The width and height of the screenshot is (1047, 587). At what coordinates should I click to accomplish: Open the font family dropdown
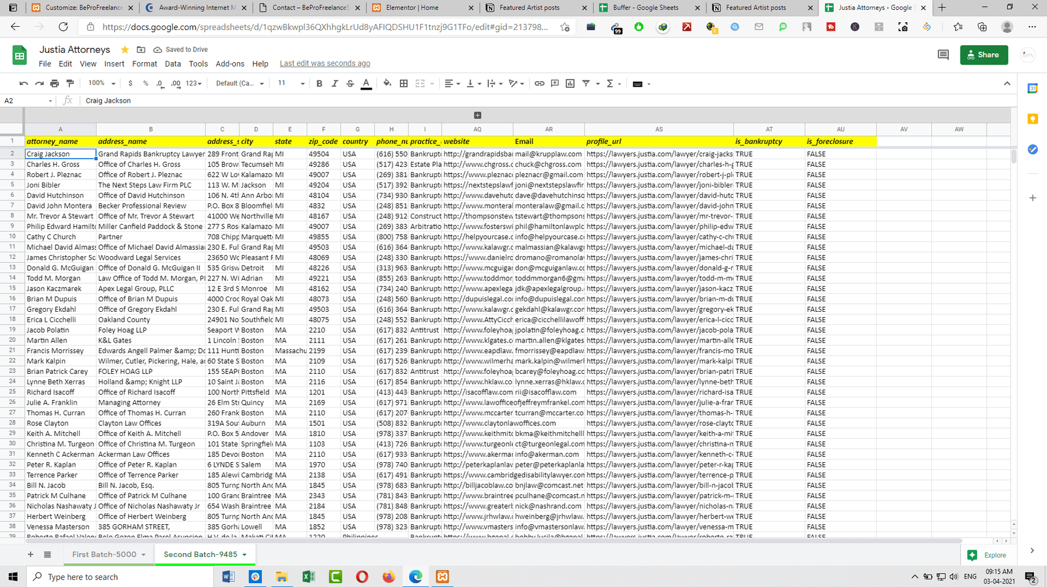point(240,84)
